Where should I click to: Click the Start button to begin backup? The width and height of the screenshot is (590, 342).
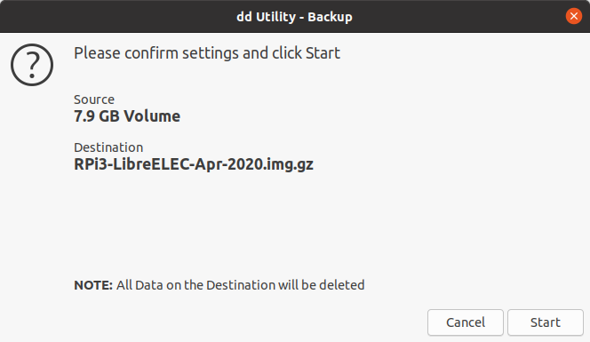point(546,322)
